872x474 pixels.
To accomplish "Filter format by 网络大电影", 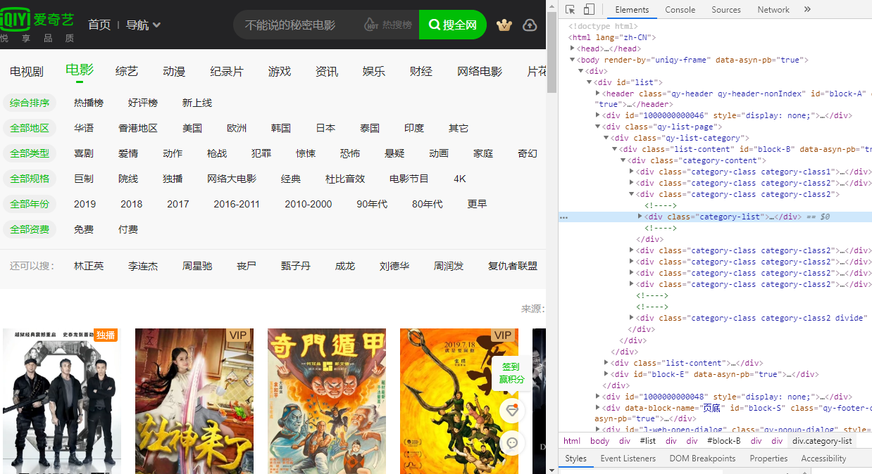I will 232,179.
